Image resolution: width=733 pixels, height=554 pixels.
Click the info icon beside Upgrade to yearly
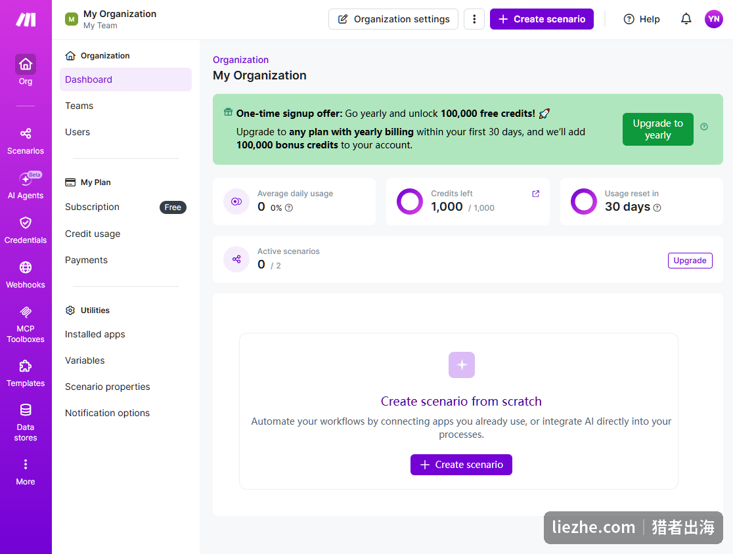click(704, 127)
